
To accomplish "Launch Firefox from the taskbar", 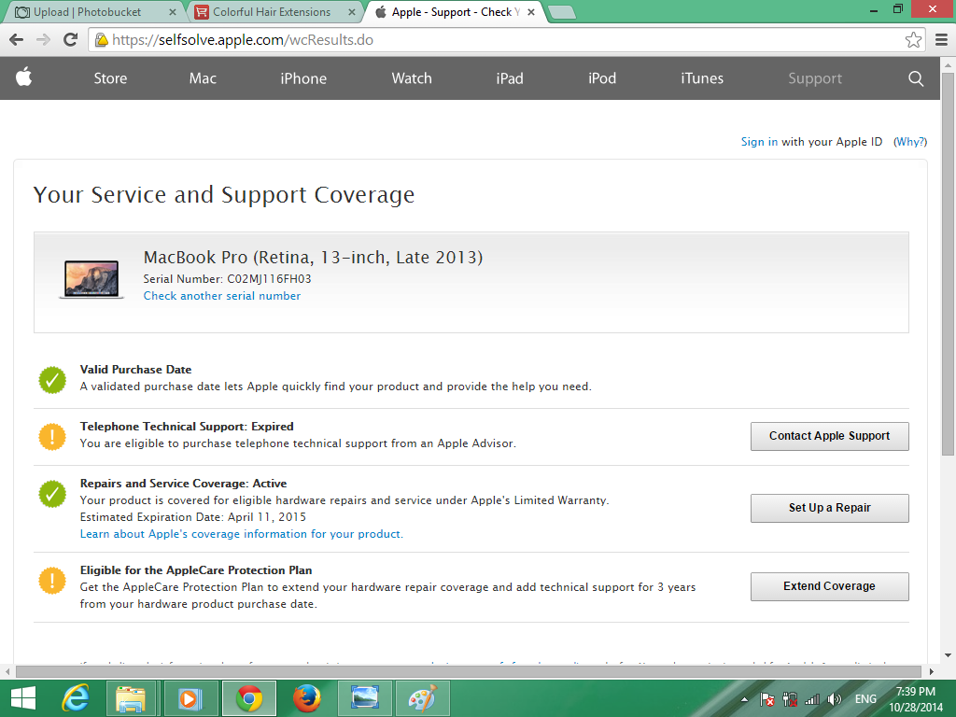I will tap(307, 698).
